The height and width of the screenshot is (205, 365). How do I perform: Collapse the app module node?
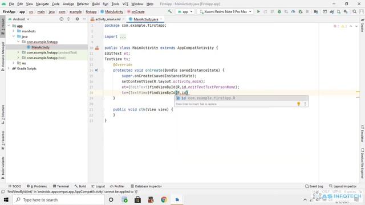(9, 26)
